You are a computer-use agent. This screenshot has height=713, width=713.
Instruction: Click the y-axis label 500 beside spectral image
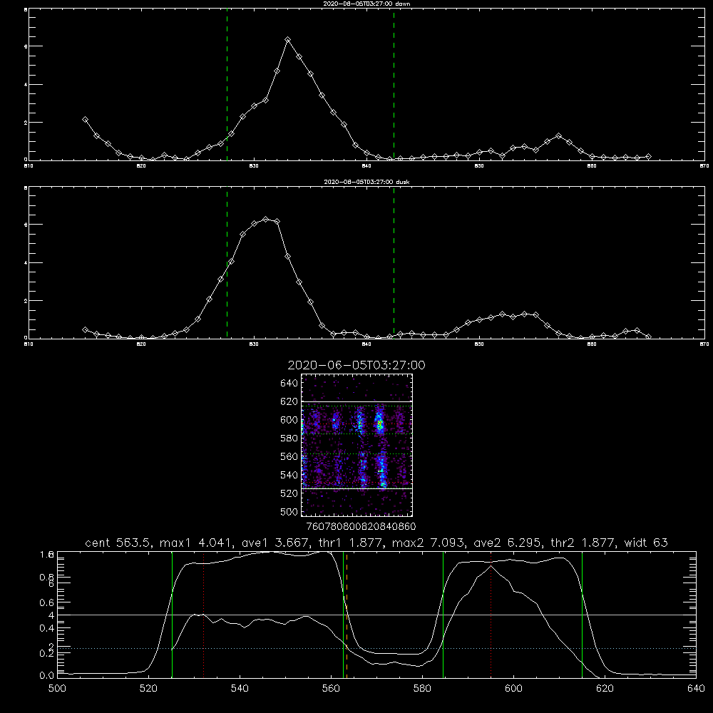[x=289, y=512]
